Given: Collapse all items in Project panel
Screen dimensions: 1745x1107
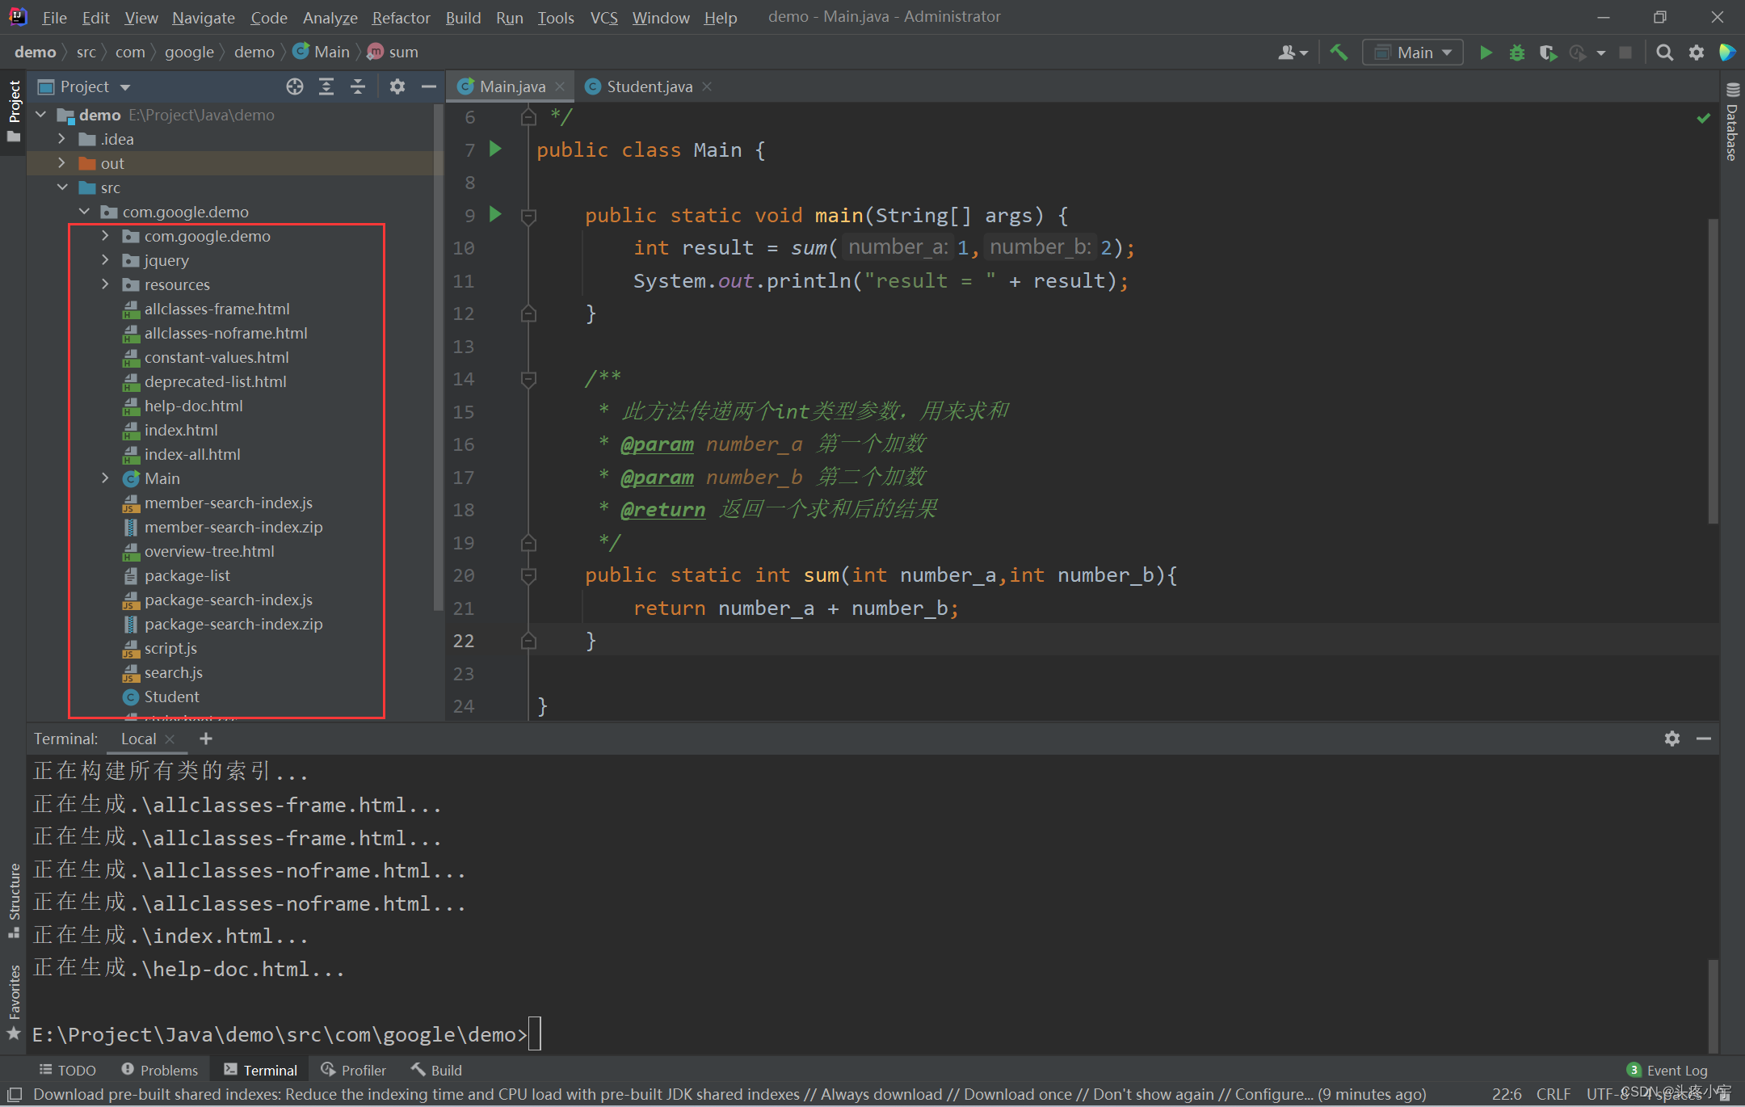Looking at the screenshot, I should coord(358,86).
